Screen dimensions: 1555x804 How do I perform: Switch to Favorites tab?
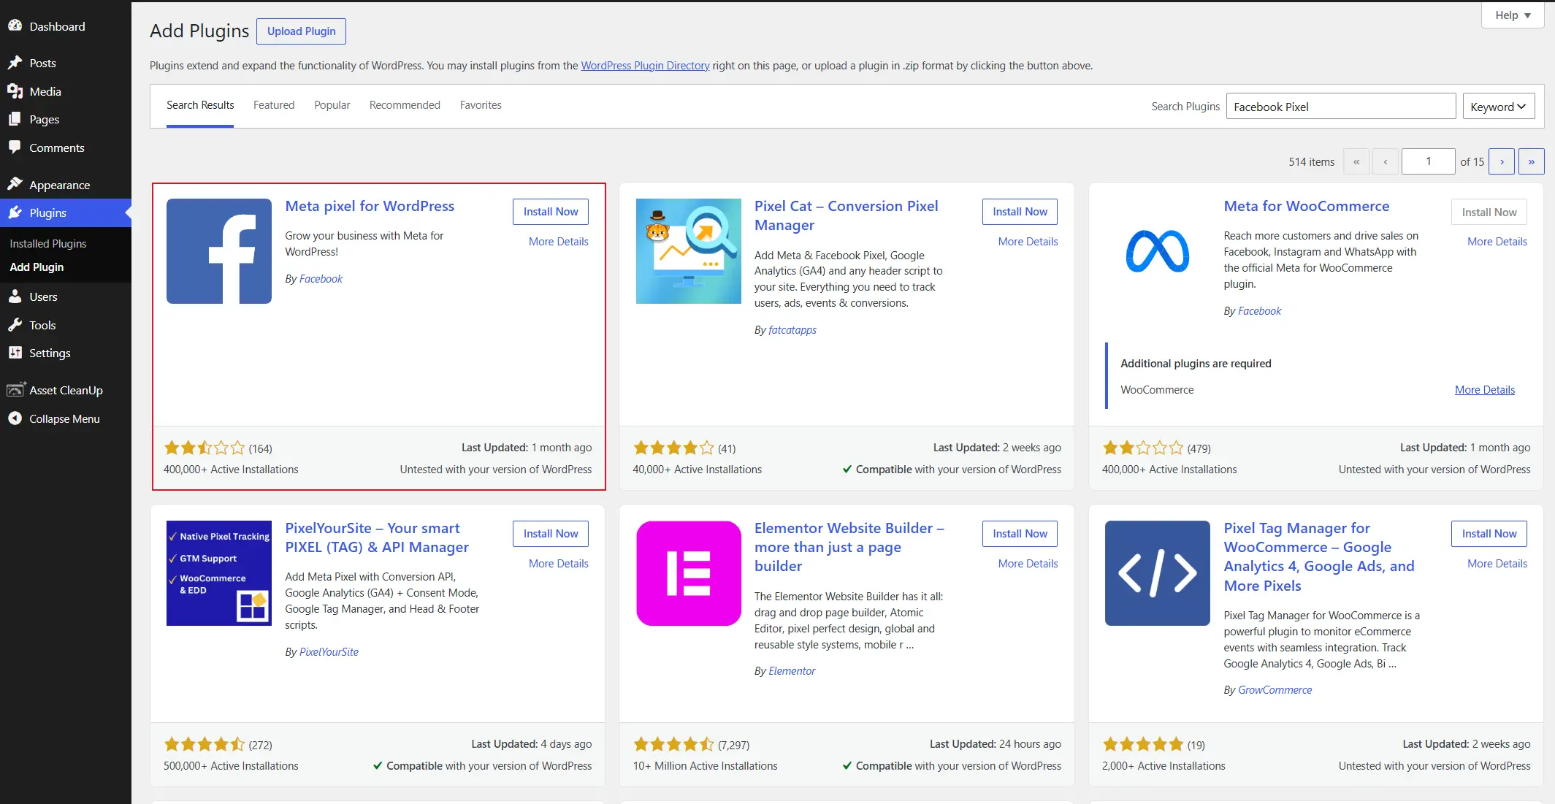coord(481,105)
